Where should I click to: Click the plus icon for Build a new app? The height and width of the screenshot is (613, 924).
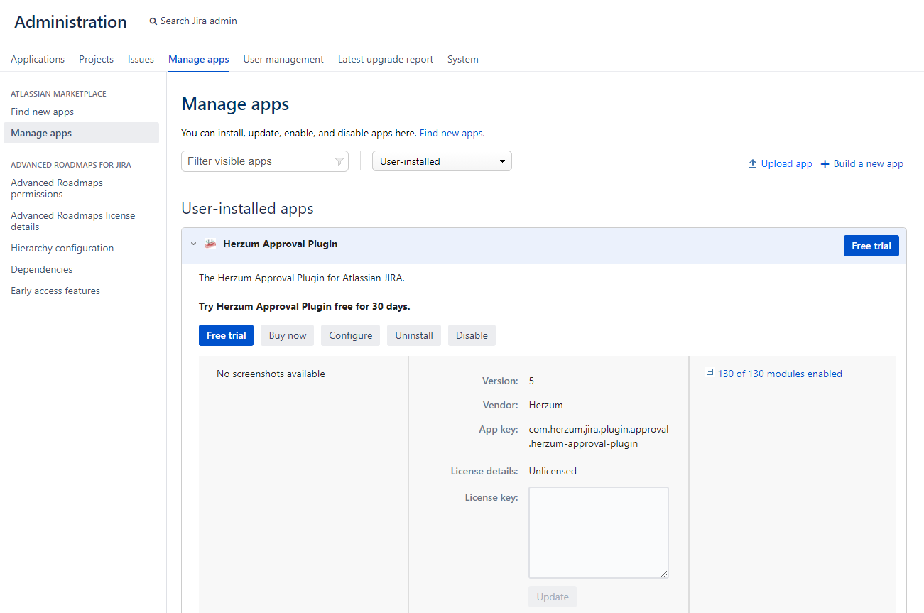pos(825,164)
